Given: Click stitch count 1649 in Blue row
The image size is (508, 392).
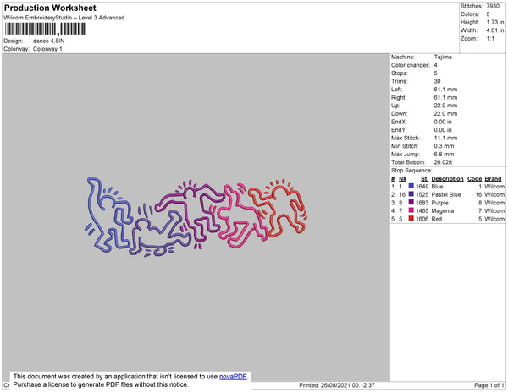Looking at the screenshot, I should [422, 187].
